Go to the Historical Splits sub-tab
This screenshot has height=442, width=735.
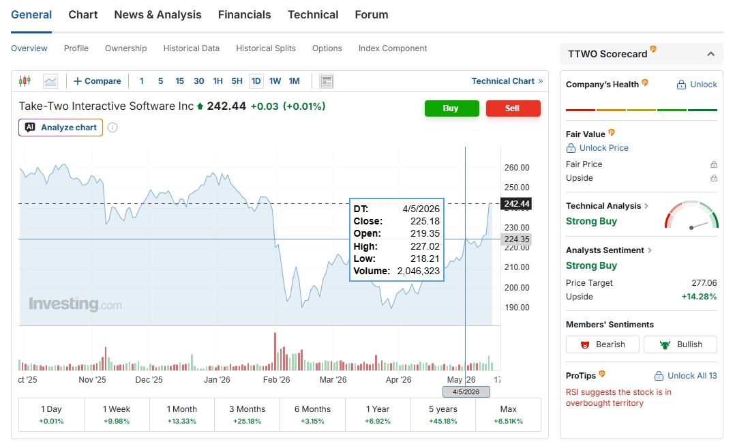point(266,48)
